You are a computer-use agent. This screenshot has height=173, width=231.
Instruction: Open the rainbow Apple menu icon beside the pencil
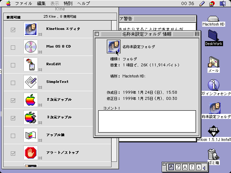[212, 4]
